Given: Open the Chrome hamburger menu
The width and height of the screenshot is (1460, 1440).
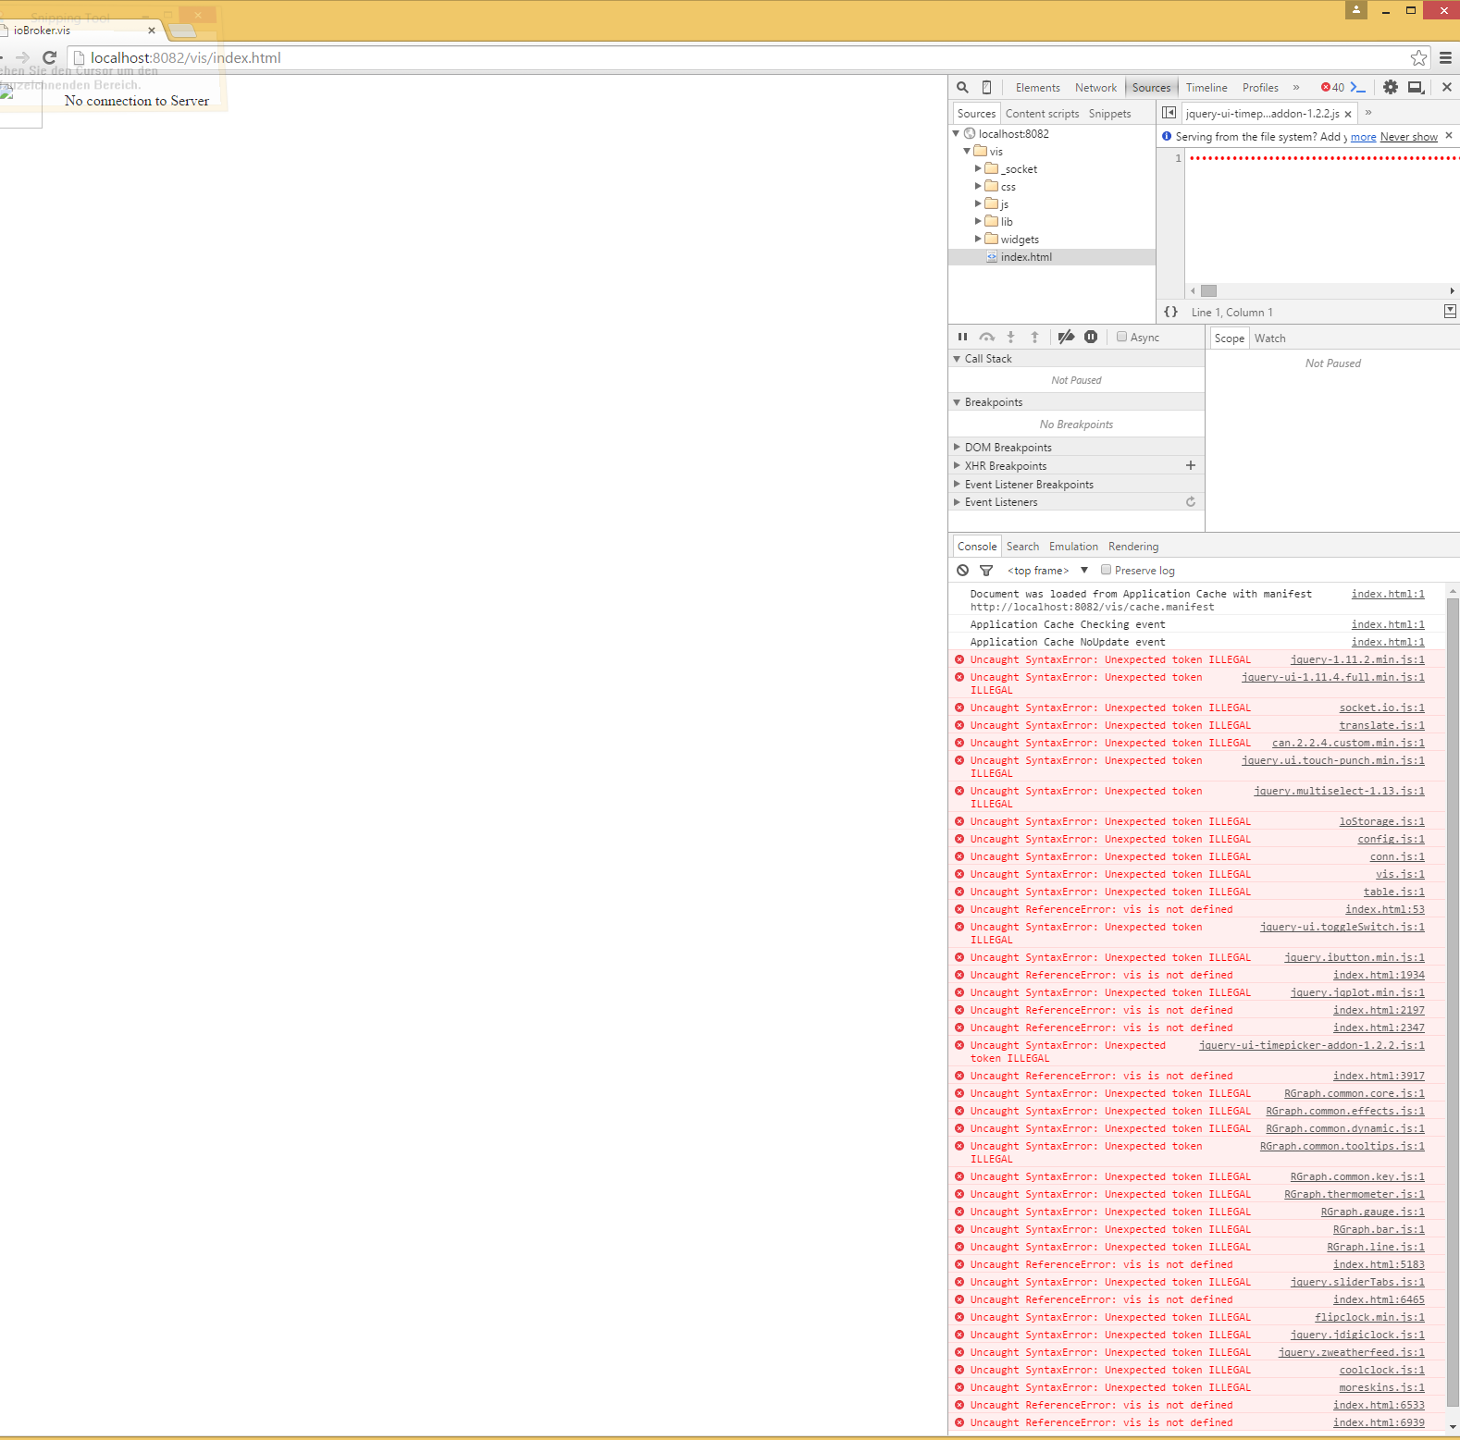Looking at the screenshot, I should coord(1445,57).
